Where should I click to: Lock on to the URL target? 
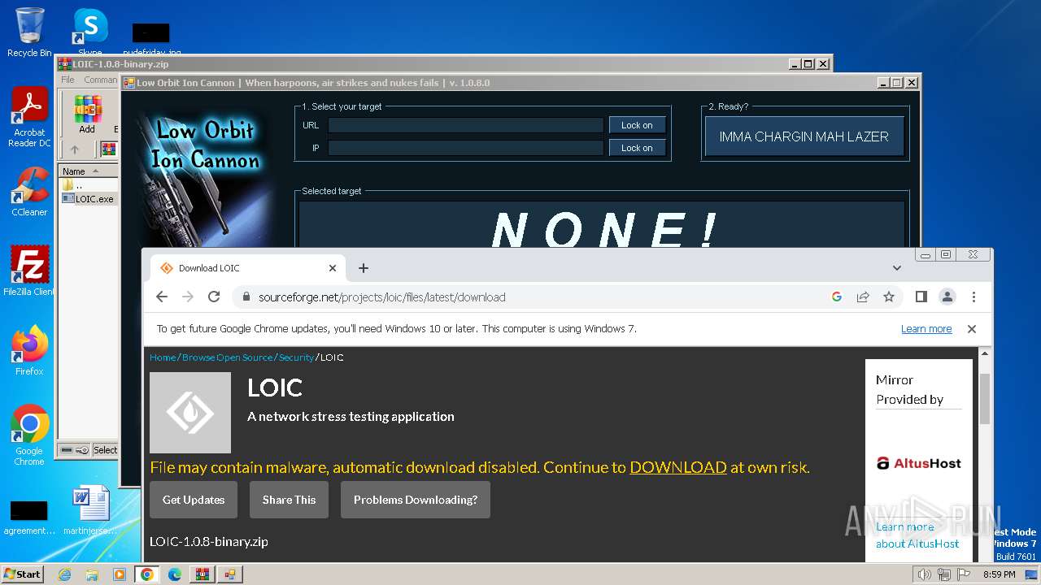tap(637, 125)
